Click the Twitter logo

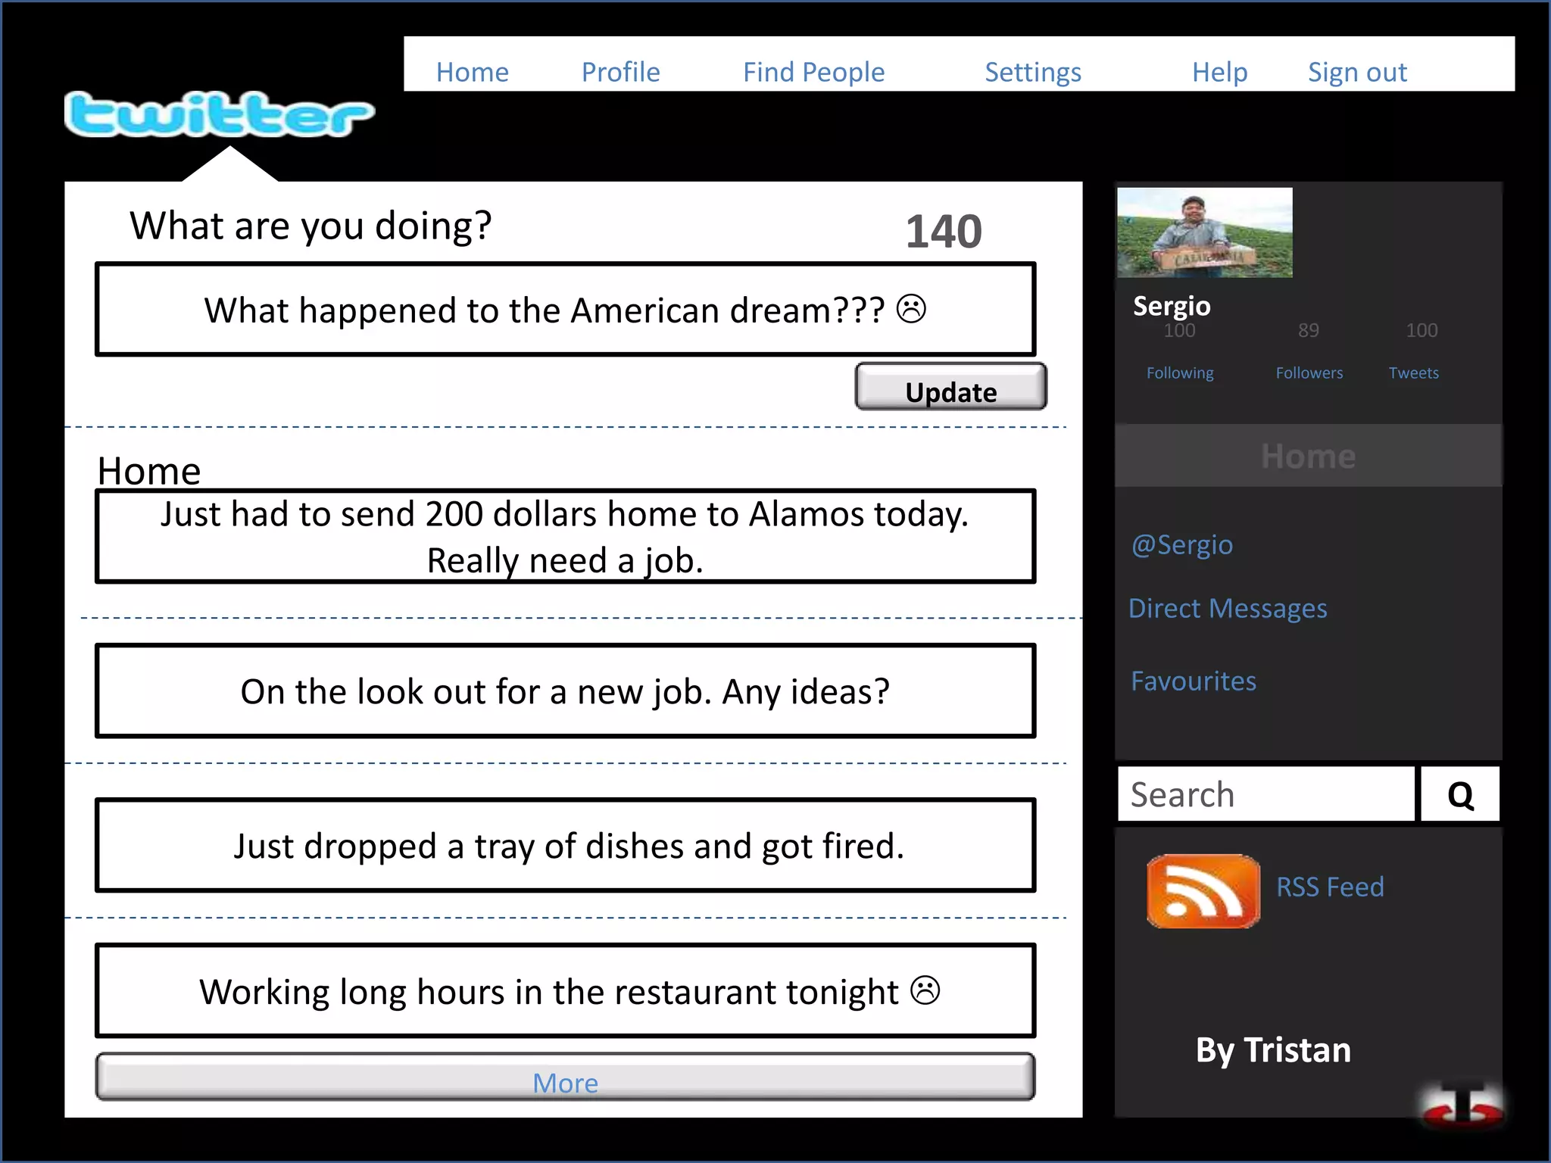click(220, 114)
